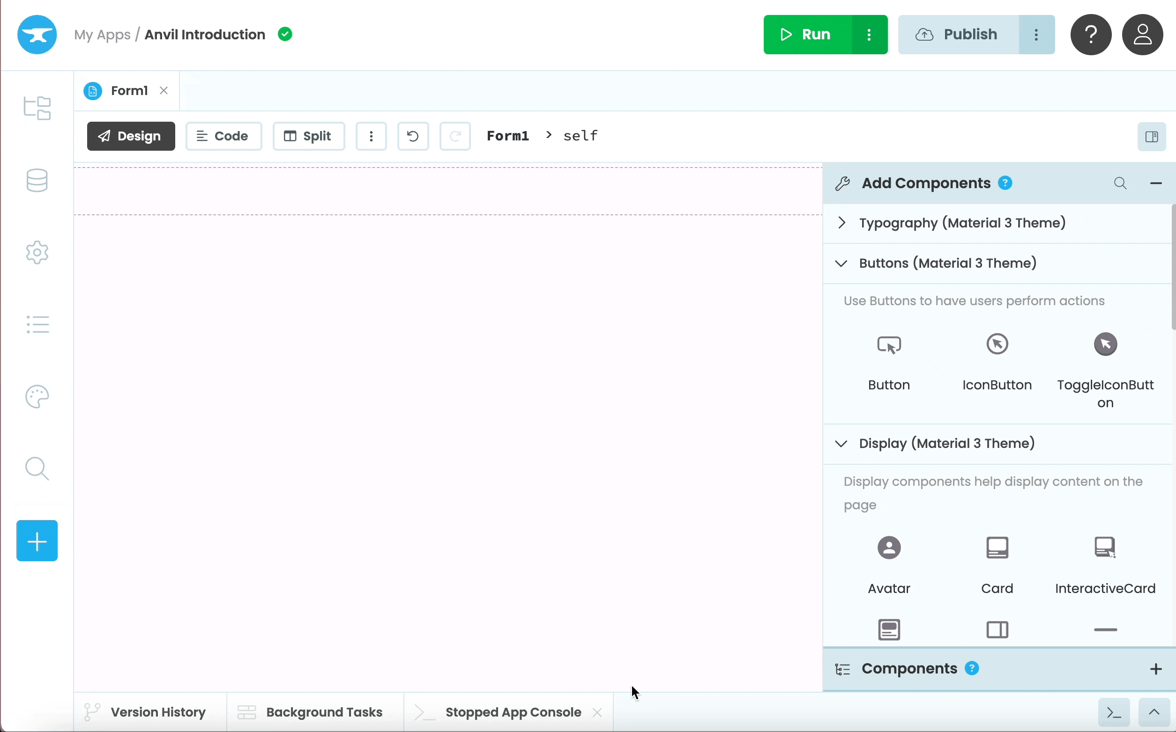Minimize the Add Components panel

coord(1156,183)
